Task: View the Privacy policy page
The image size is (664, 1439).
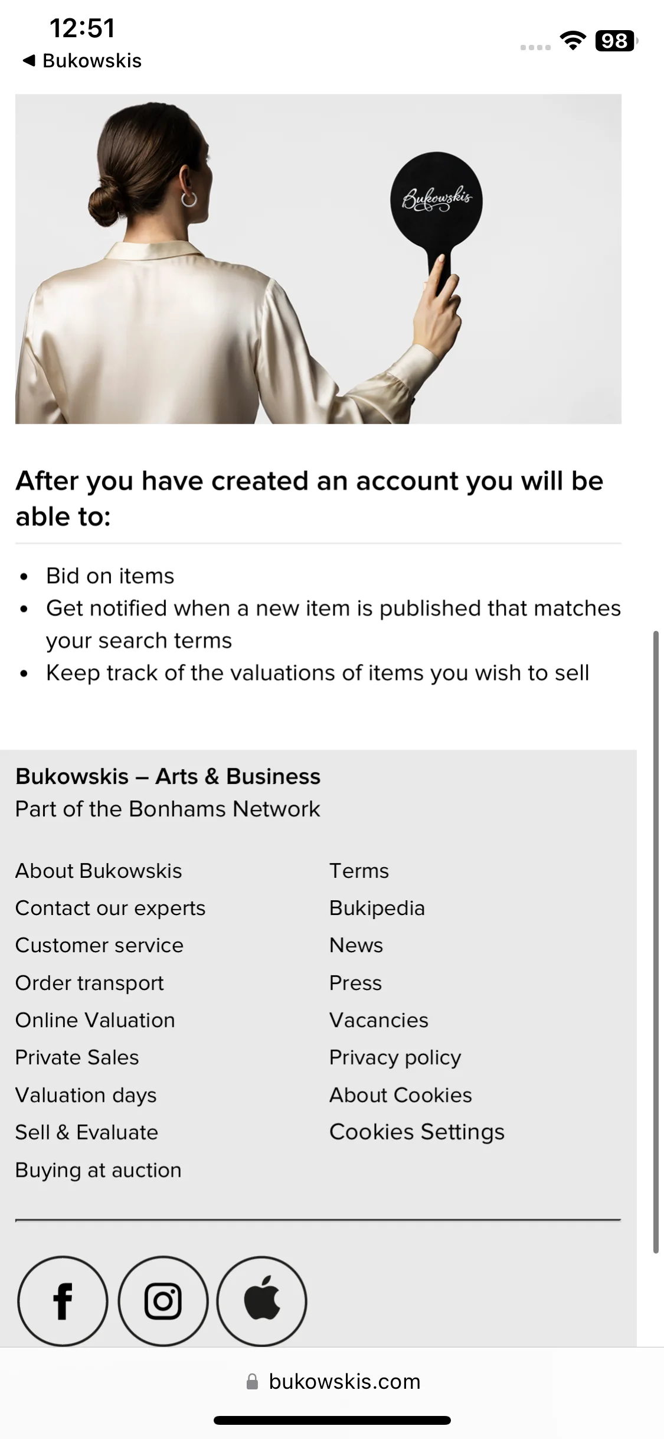Action: pos(395,1057)
